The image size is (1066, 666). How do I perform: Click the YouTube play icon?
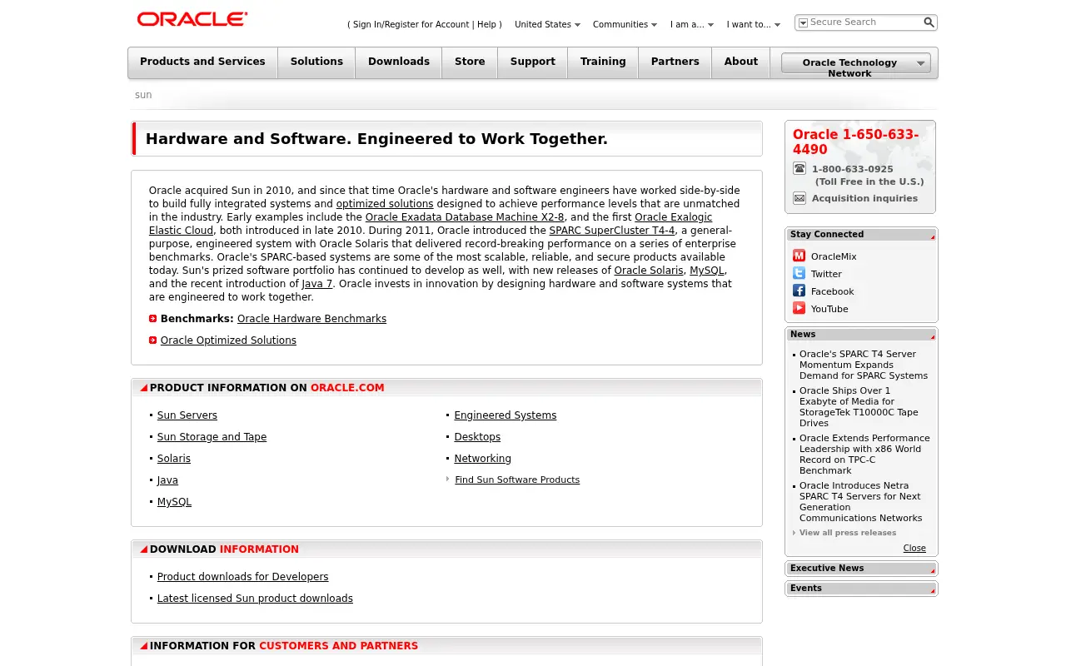(799, 308)
